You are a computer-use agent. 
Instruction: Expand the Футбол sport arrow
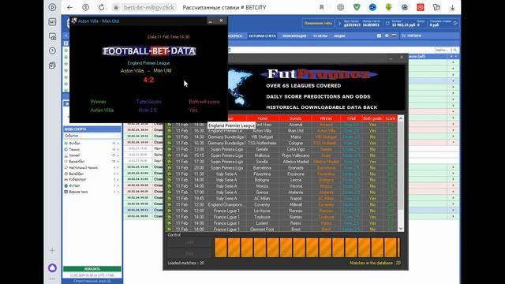click(x=118, y=144)
